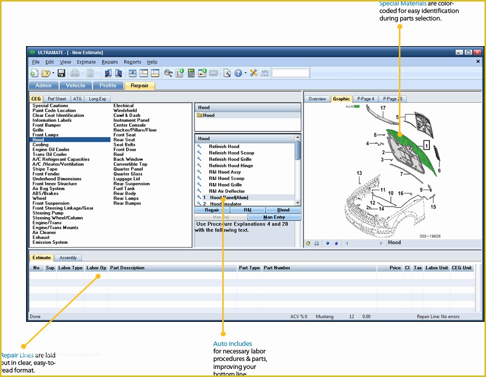Print the graphic using the printer icon below the diagram

coord(316,243)
